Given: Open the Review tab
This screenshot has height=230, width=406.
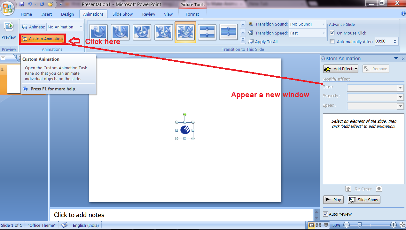Looking at the screenshot, I should click(x=149, y=14).
